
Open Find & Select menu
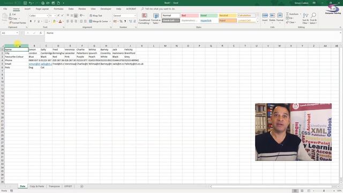pyautogui.click(x=313, y=18)
